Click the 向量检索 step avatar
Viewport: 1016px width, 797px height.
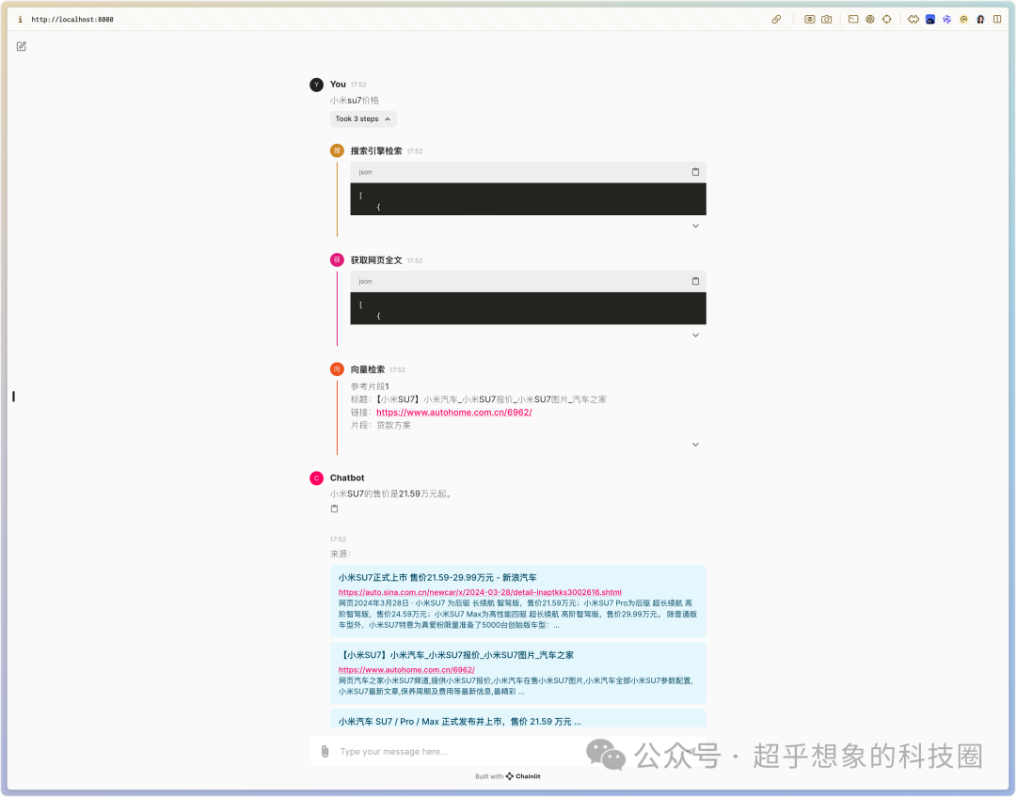point(337,369)
